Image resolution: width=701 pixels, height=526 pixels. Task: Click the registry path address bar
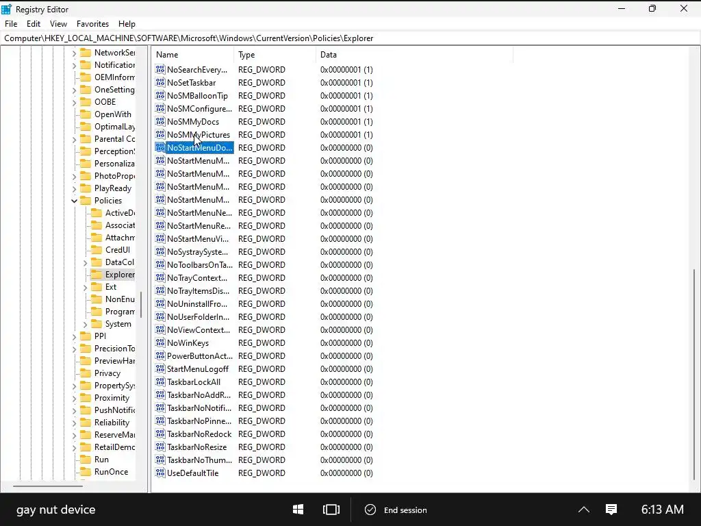point(350,38)
